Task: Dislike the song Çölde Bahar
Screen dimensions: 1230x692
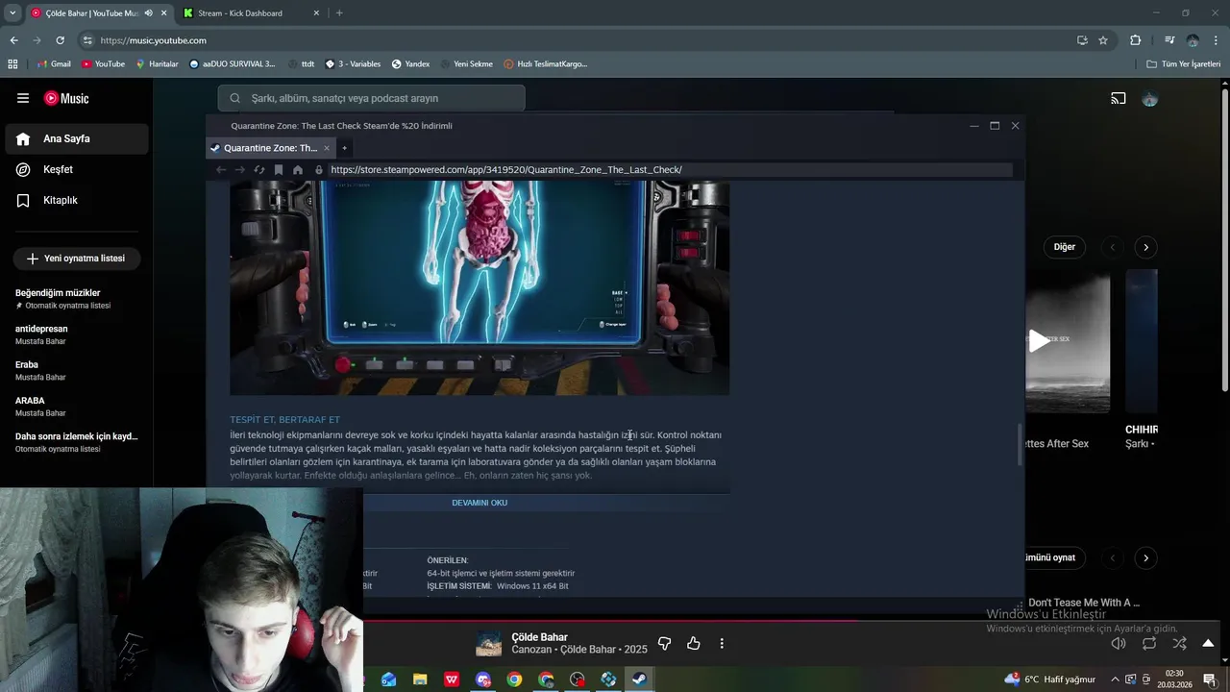Action: coord(664,643)
